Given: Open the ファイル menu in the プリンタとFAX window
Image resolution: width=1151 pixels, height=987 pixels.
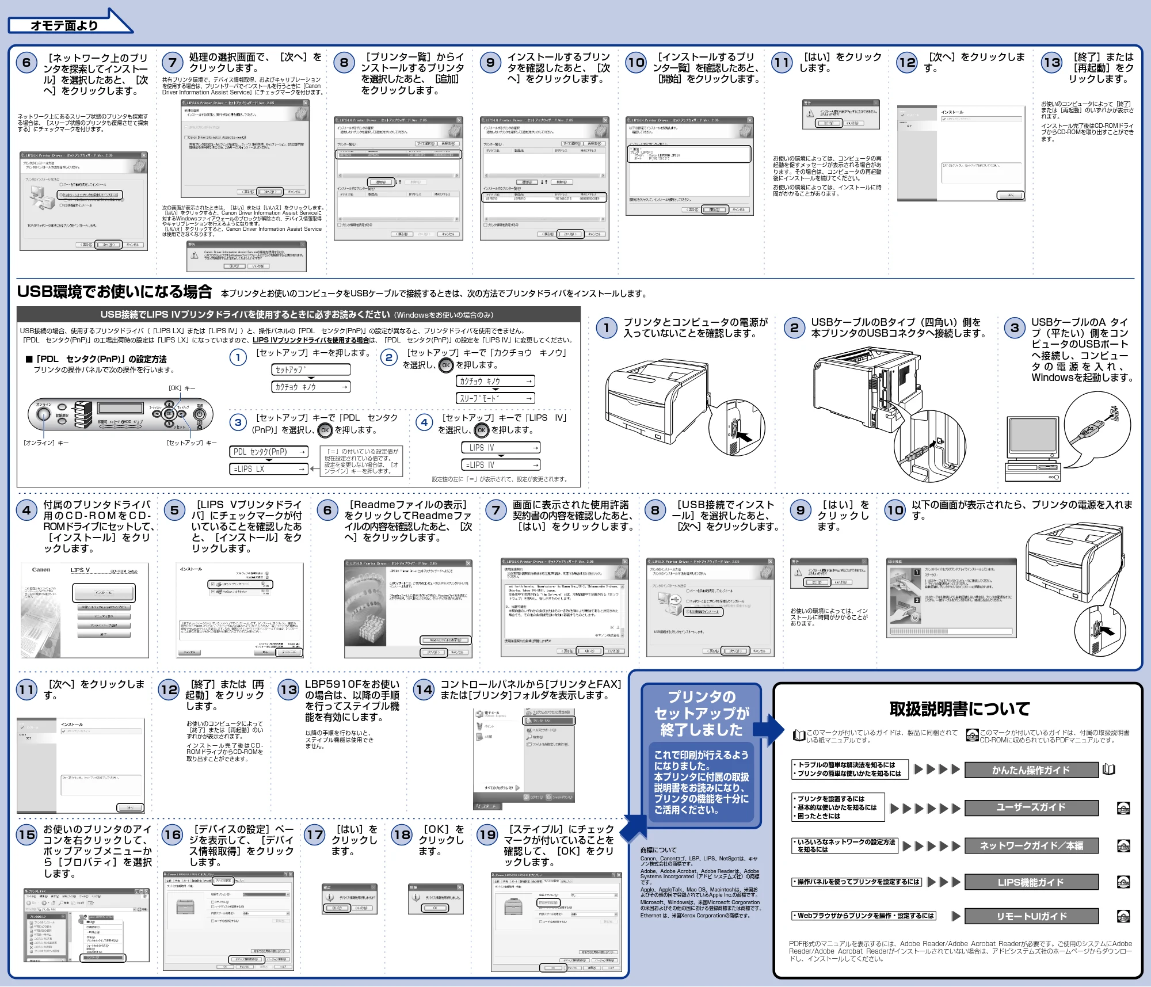Looking at the screenshot, I should 31,896.
